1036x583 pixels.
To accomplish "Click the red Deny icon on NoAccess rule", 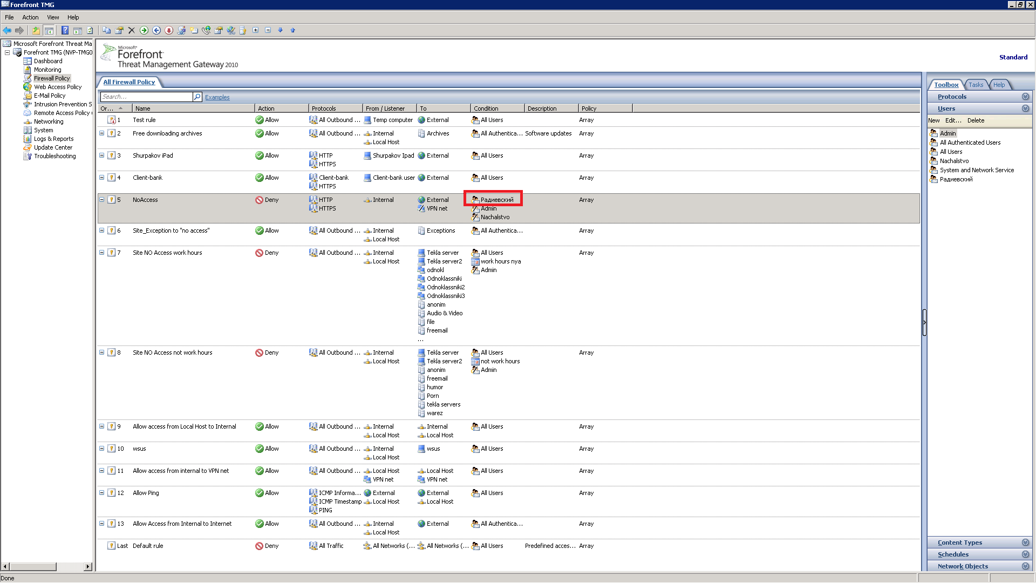I will 260,200.
